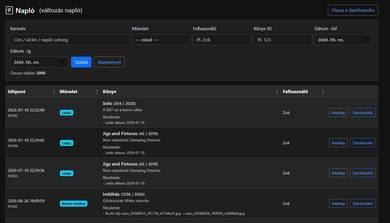Screen dimensions: 390x223
Task: Focus the Könyv ID input field
Action: point(283,40)
